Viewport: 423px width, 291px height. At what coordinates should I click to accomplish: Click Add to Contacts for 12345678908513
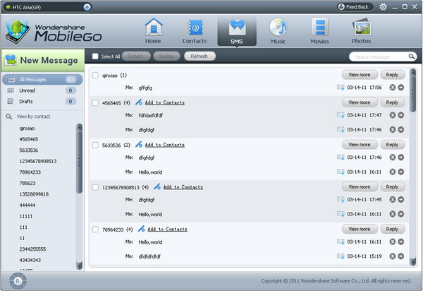pos(183,187)
